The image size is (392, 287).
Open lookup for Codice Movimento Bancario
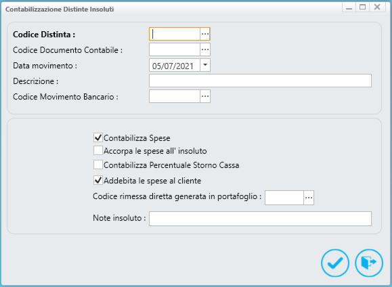(205, 96)
